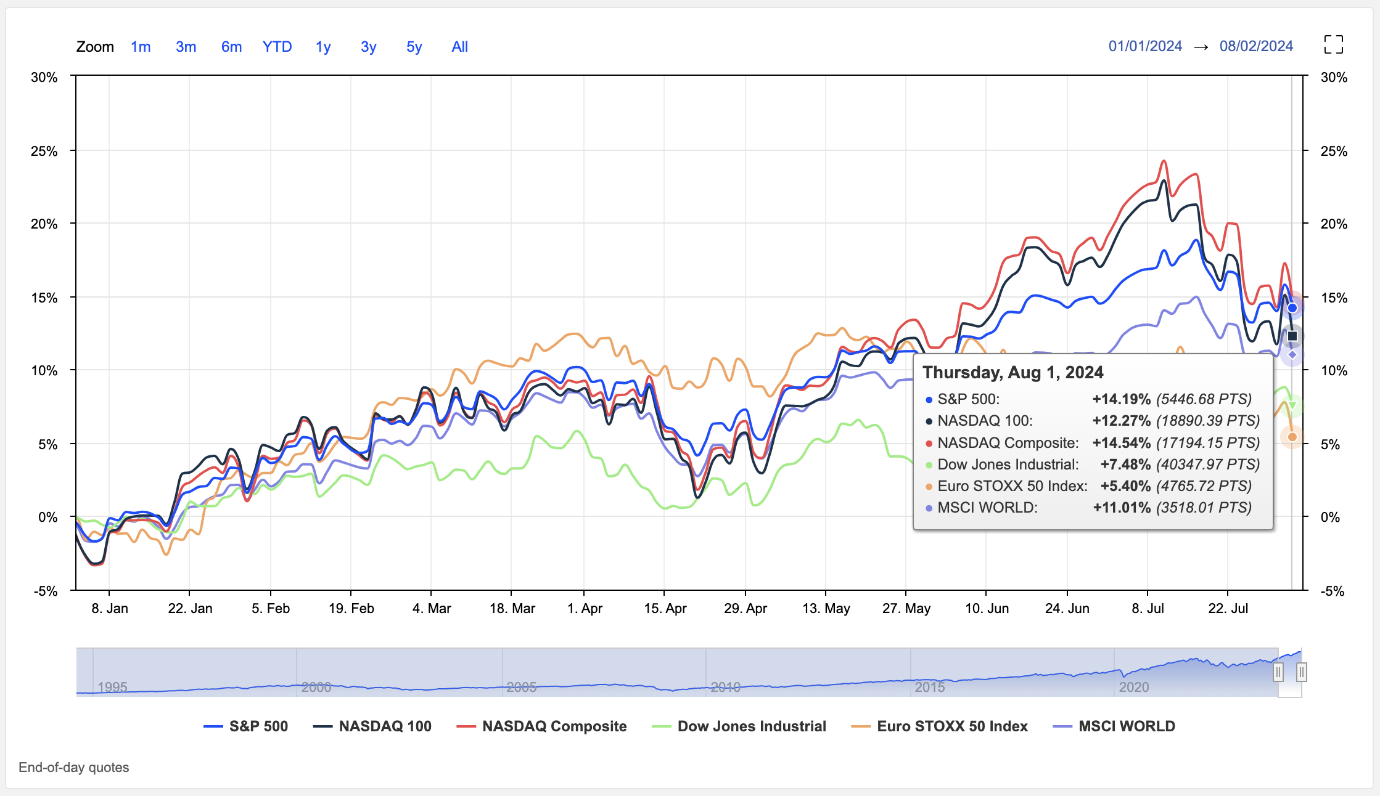Toggle Euro STOXX 50 Index series
Screen dimensions: 1380x796
(x=939, y=726)
